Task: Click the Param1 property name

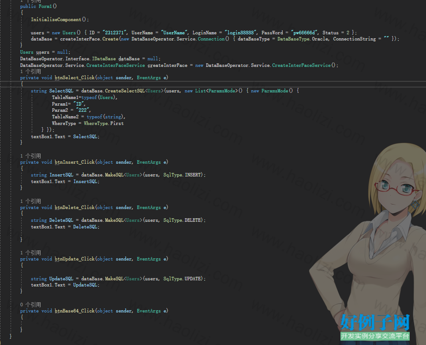Action: 60,104
